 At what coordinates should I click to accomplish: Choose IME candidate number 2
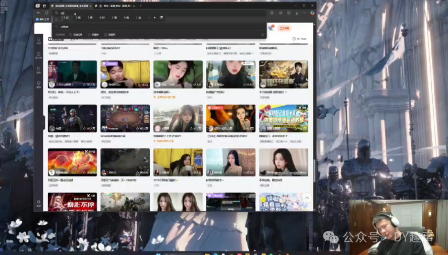(x=78, y=18)
